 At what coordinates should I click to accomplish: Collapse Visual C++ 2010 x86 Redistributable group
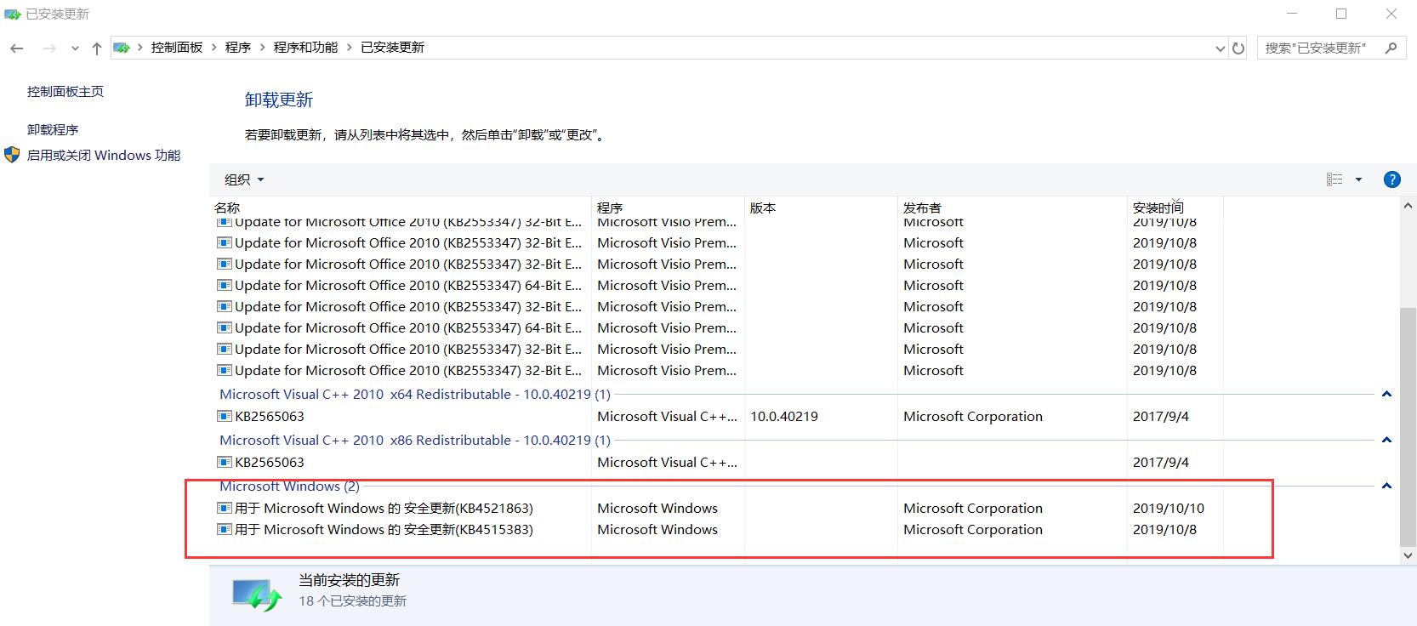click(x=1386, y=441)
